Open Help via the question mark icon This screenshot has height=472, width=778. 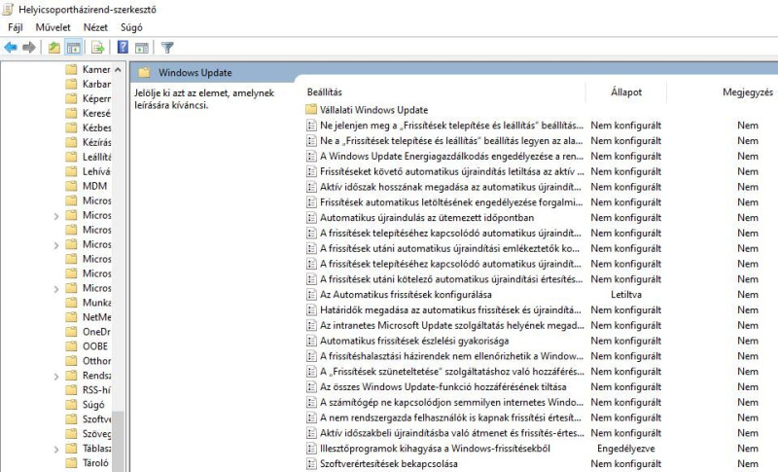click(123, 48)
